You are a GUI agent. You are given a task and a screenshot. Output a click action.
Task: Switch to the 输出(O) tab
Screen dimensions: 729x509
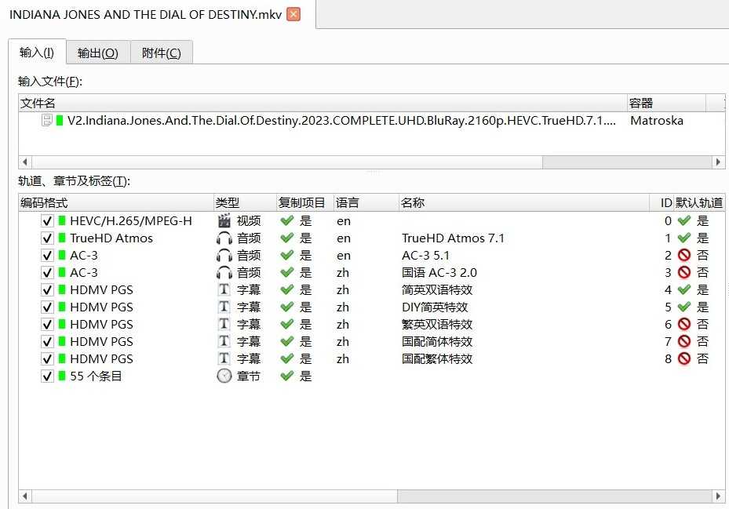(98, 53)
